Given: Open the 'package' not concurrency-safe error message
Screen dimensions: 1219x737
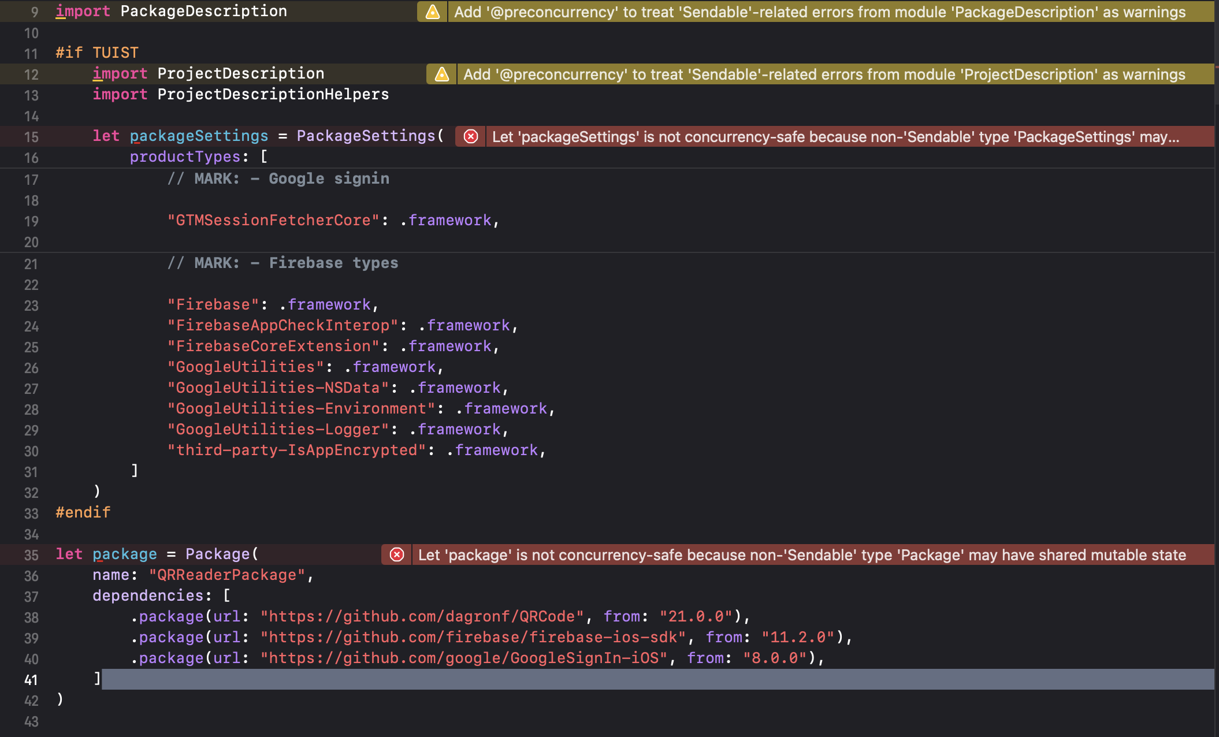Looking at the screenshot, I should [802, 555].
